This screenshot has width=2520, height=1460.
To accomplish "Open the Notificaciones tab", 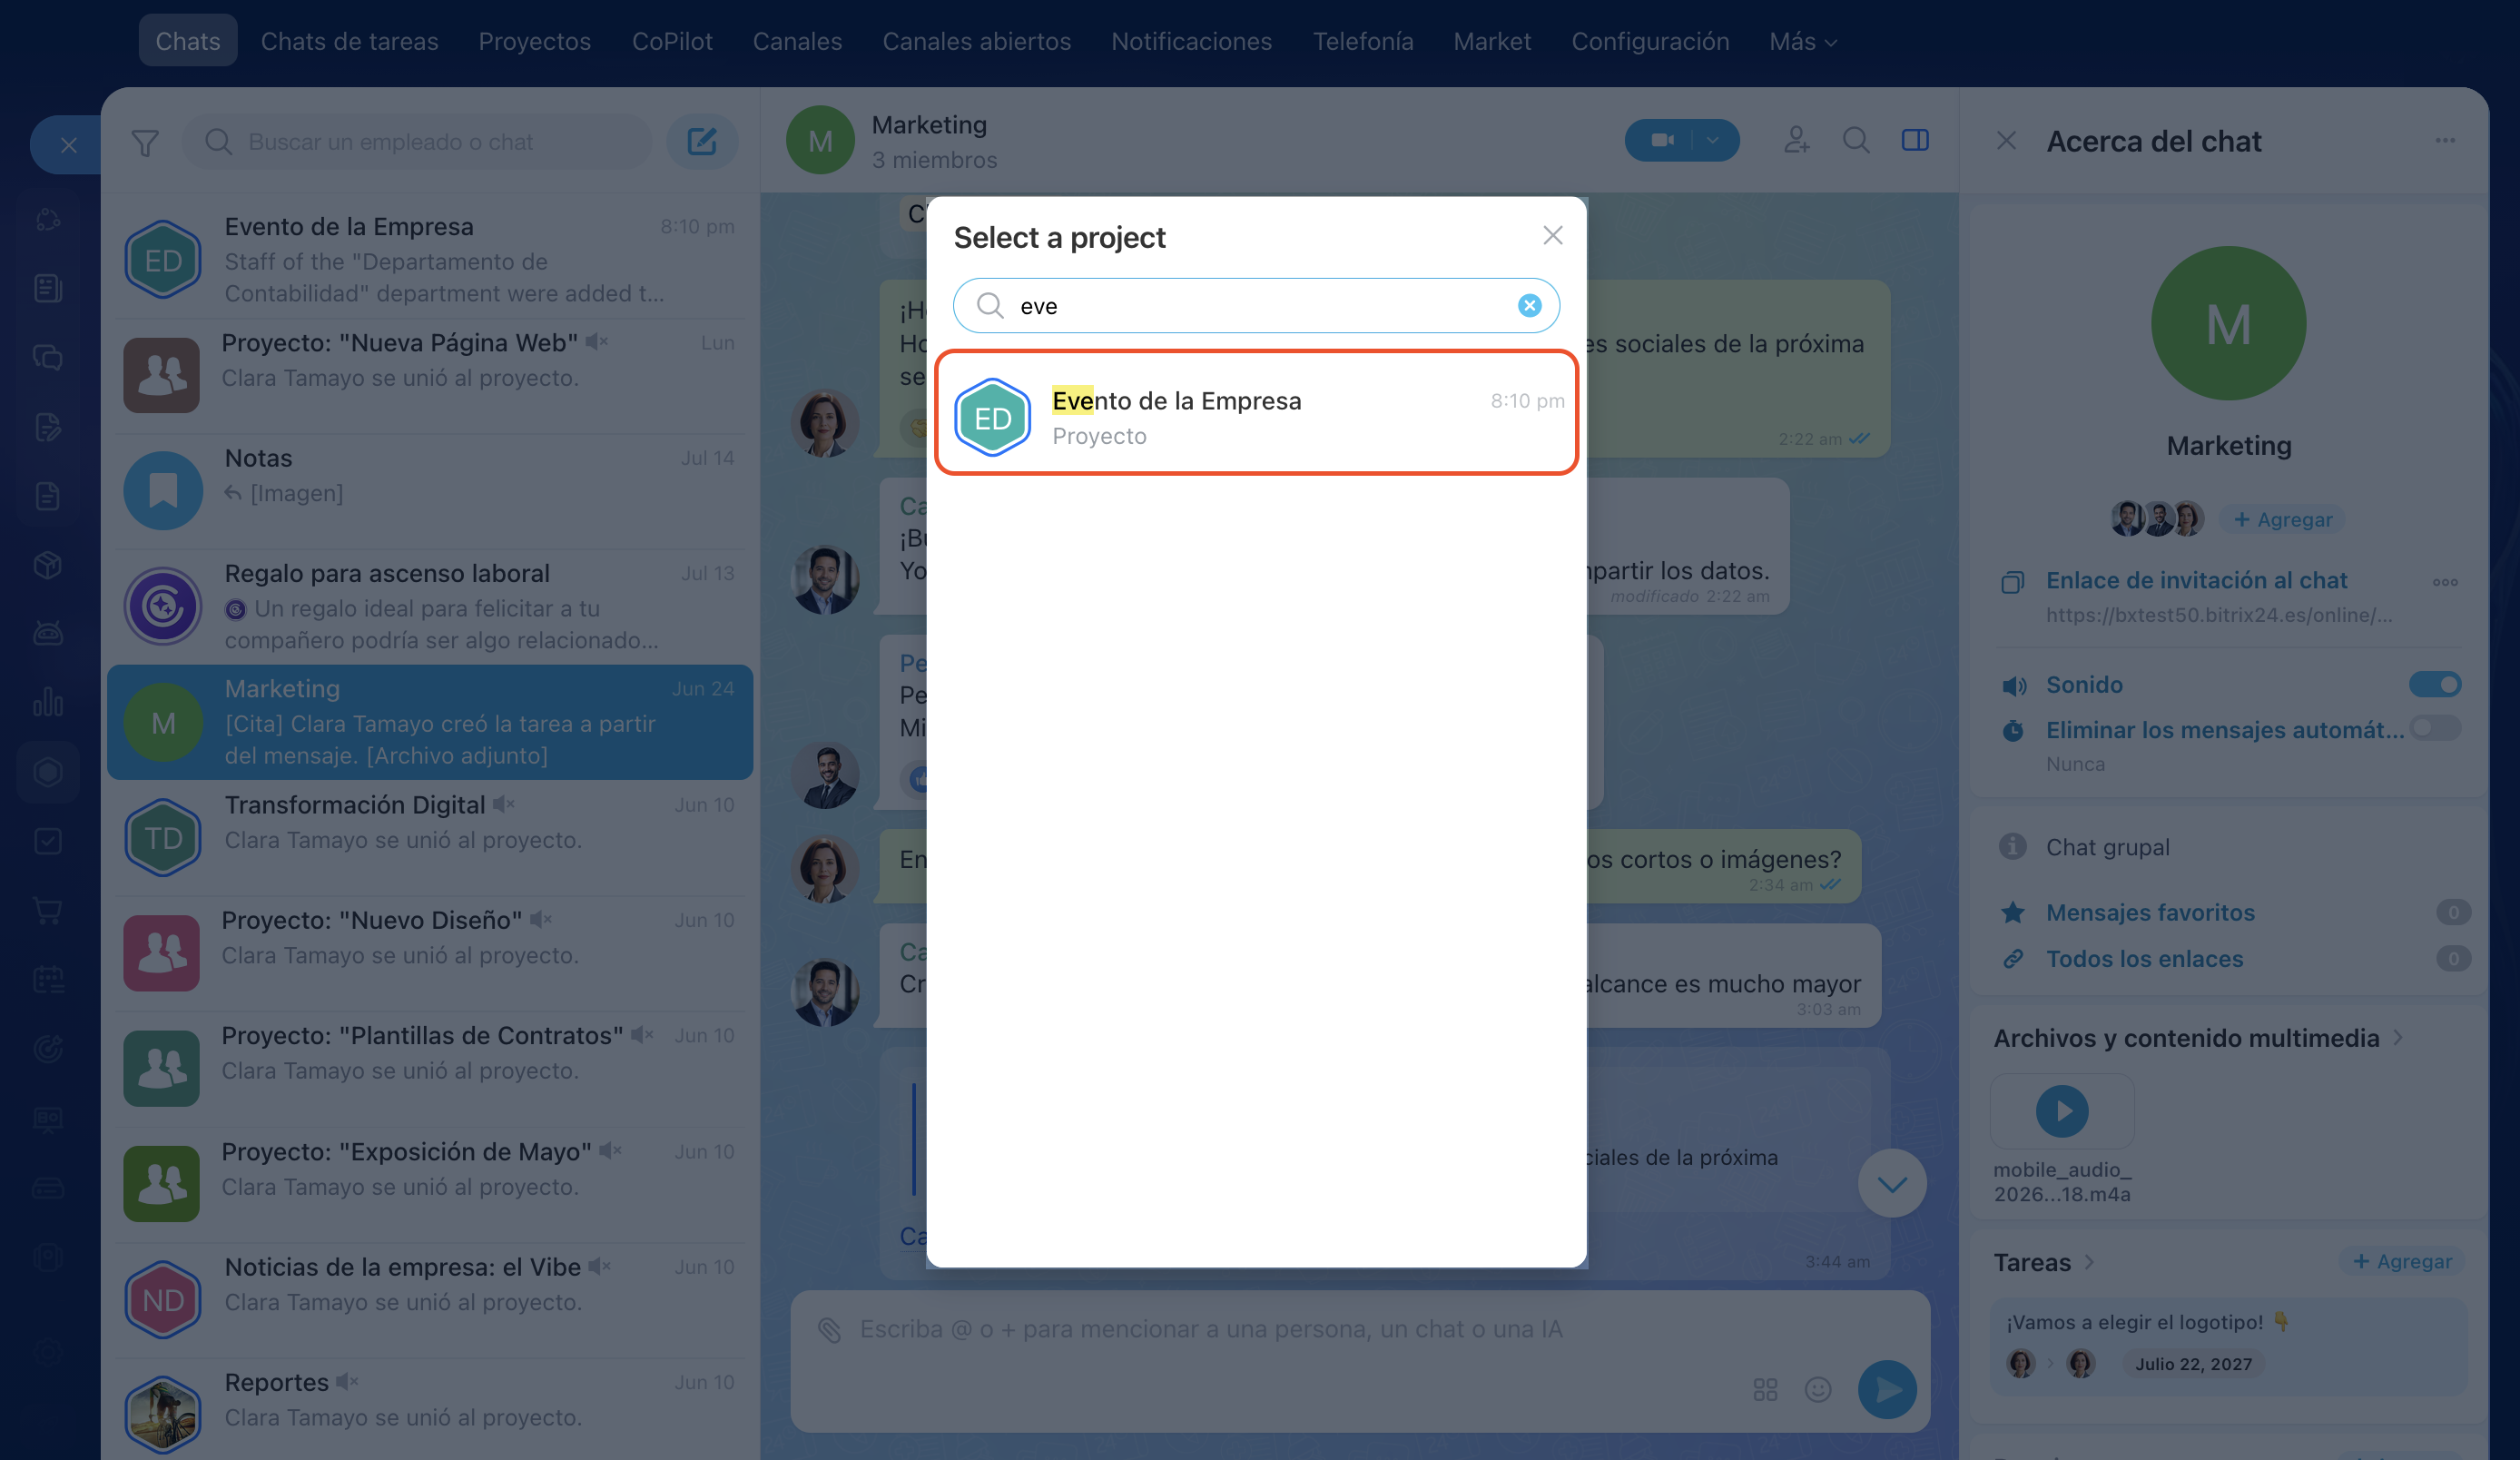I will pyautogui.click(x=1191, y=41).
